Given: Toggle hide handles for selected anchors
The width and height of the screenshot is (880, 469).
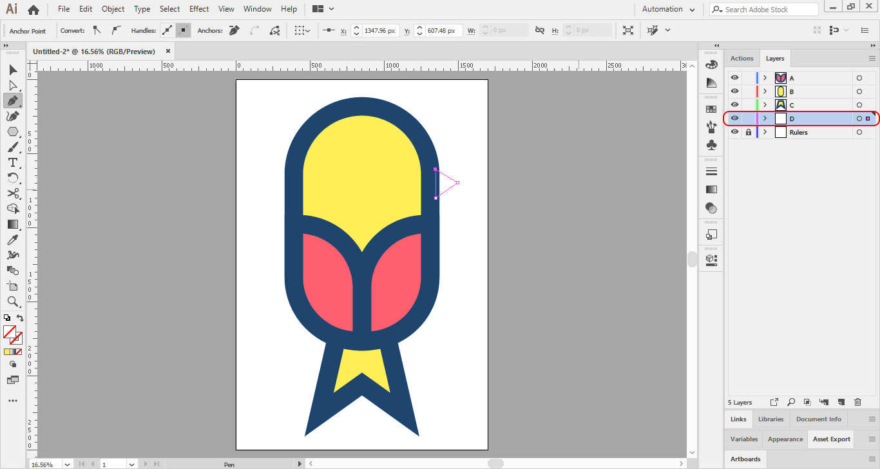Looking at the screenshot, I should coord(183,30).
